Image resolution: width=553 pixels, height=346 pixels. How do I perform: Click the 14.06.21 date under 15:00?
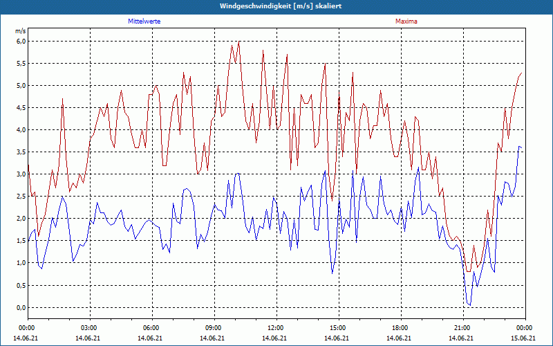(337, 338)
